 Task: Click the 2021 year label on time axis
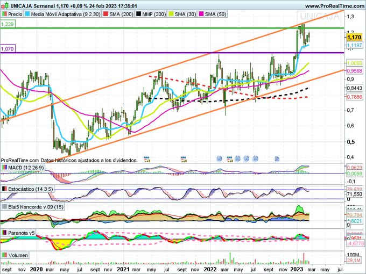123,269
